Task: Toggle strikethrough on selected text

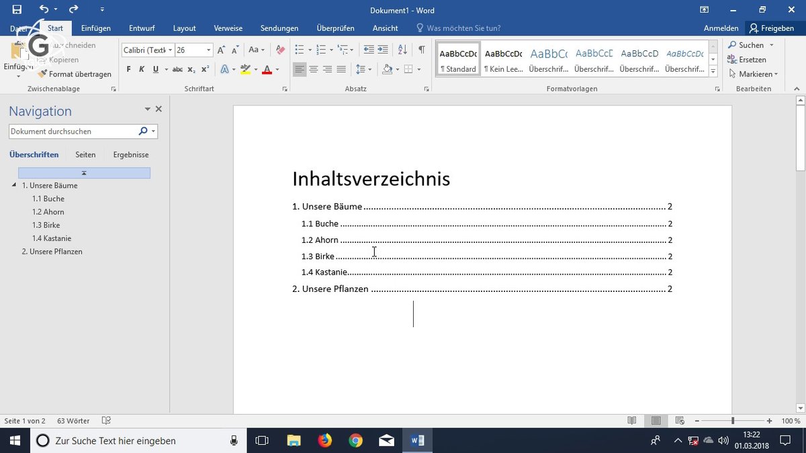Action: 176,68
